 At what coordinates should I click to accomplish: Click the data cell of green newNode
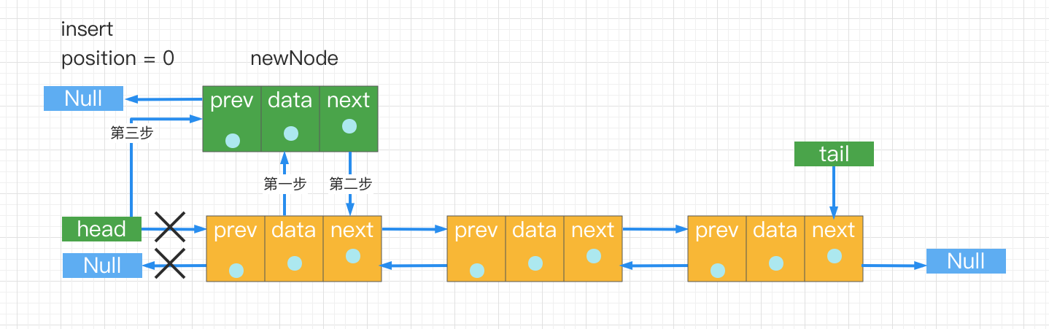[x=290, y=118]
